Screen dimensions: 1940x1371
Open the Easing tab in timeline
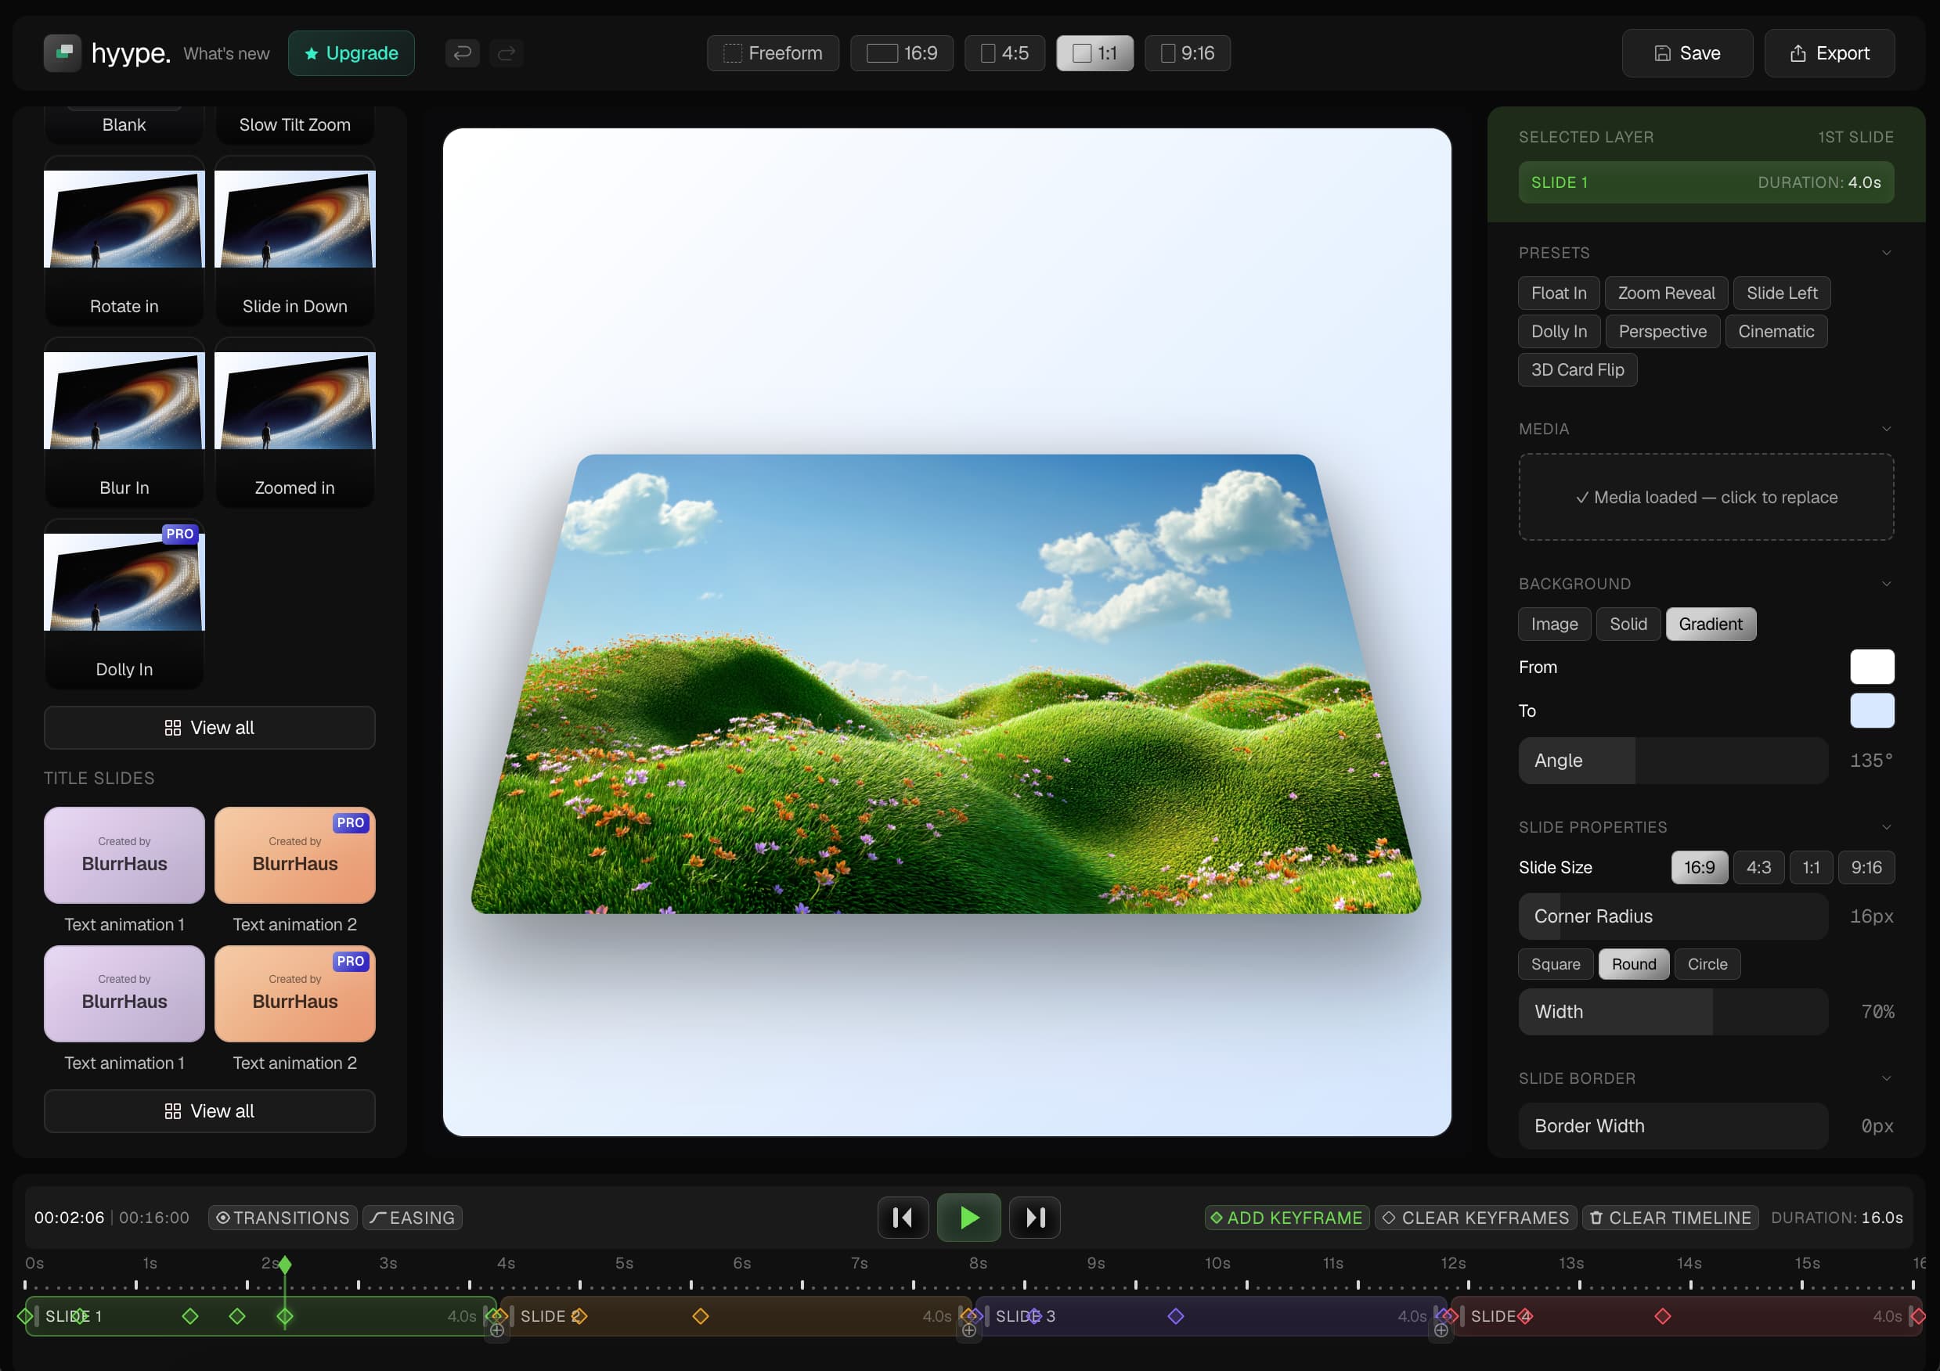tap(413, 1218)
